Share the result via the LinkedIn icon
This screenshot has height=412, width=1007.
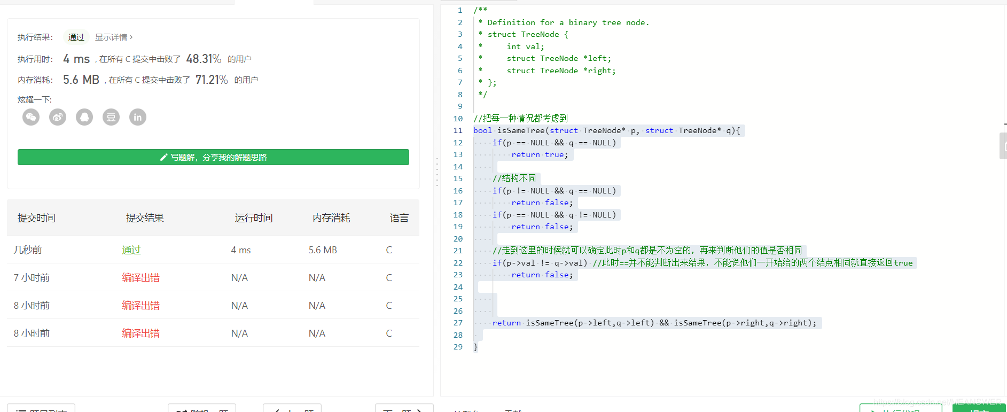click(x=138, y=117)
